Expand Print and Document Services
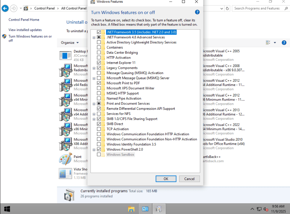290x214 pixels. click(x=94, y=104)
